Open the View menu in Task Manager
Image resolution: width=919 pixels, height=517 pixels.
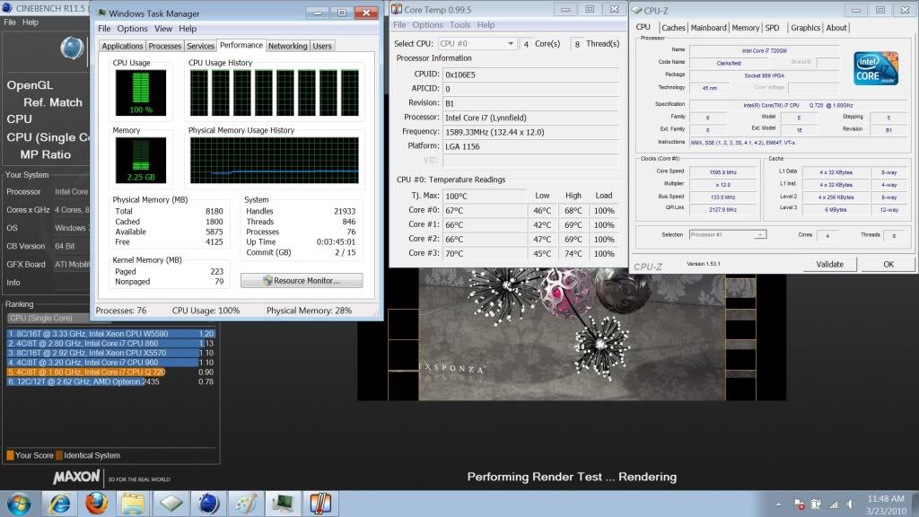coord(163,29)
